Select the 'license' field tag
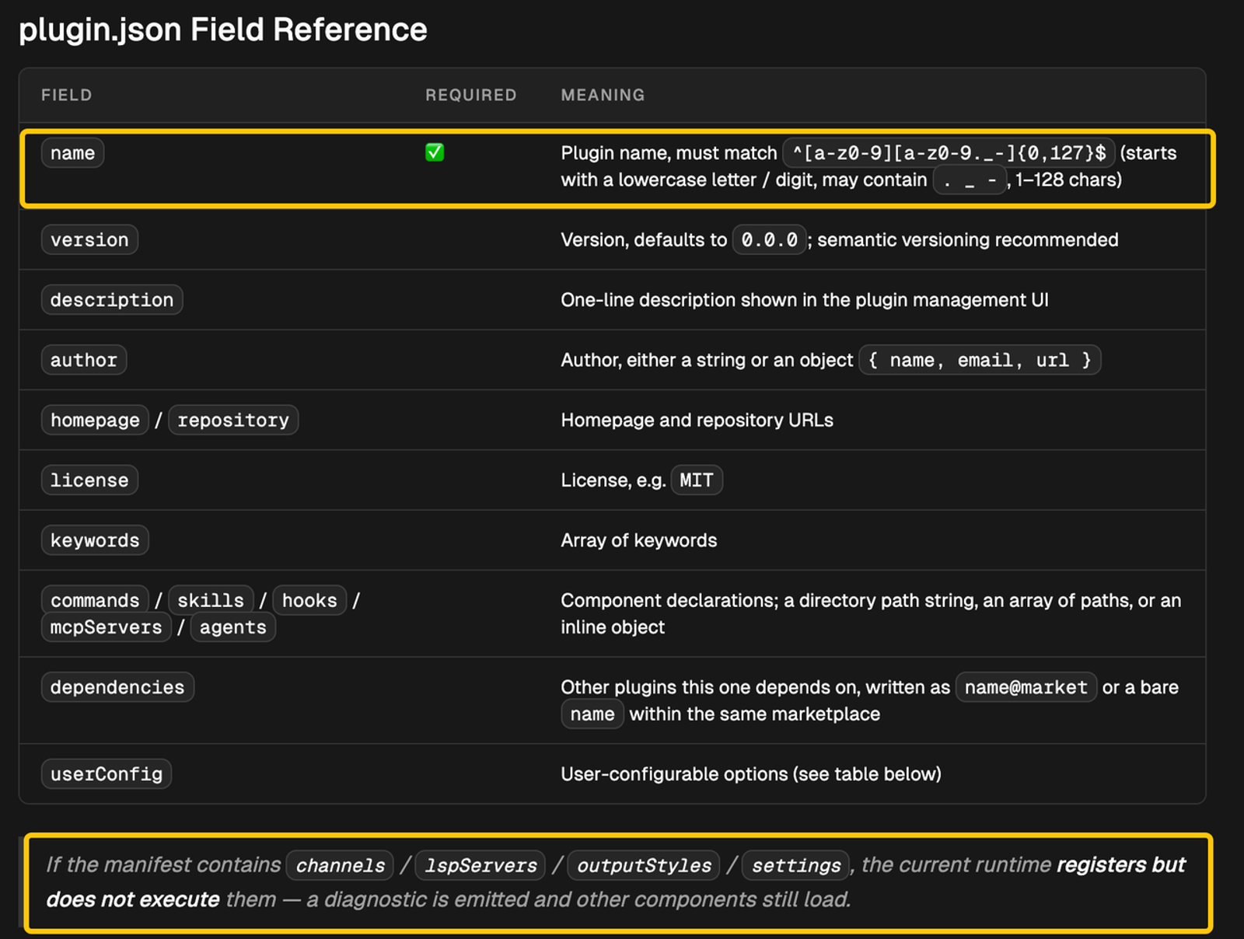 pos(89,480)
